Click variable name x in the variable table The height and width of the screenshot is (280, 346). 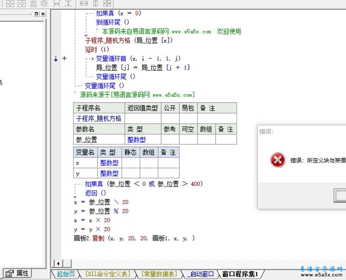coord(85,163)
